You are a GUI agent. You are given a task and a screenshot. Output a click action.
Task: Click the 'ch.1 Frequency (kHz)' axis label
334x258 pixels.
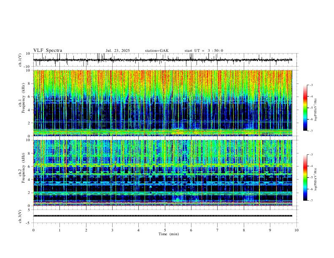pyautogui.click(x=22, y=98)
